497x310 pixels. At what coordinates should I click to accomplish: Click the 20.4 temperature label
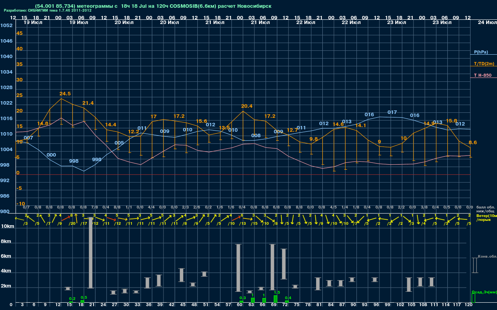(x=247, y=106)
